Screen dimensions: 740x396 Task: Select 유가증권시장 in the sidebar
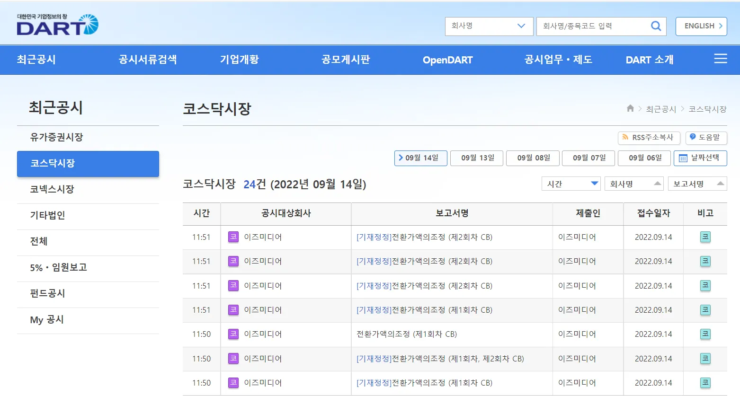[x=88, y=137]
